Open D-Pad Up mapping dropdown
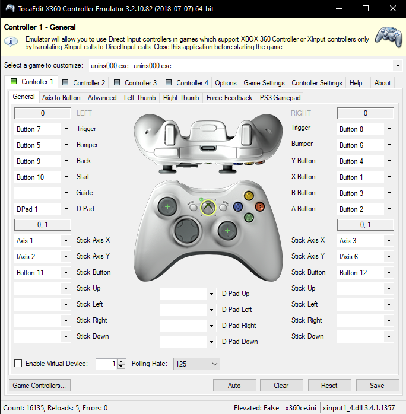This screenshot has width=406, height=414. 211,294
